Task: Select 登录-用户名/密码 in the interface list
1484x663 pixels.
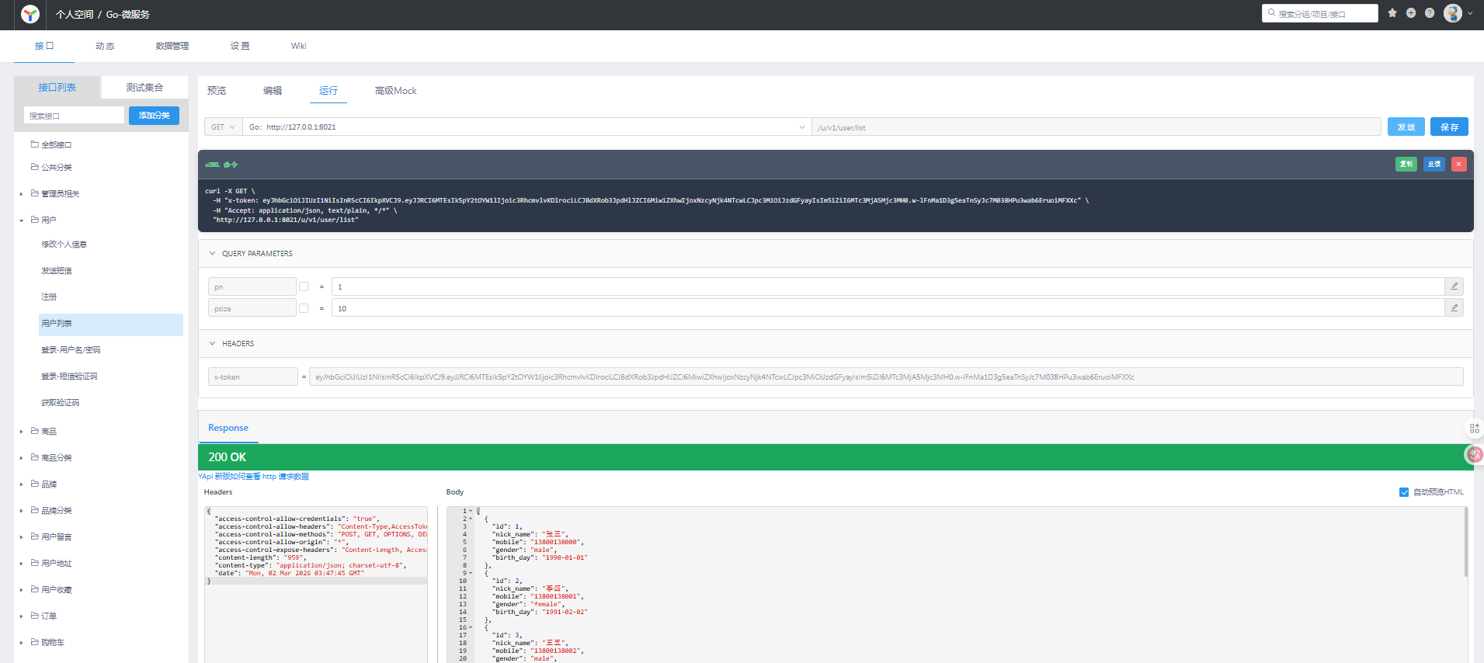Action: coord(71,350)
